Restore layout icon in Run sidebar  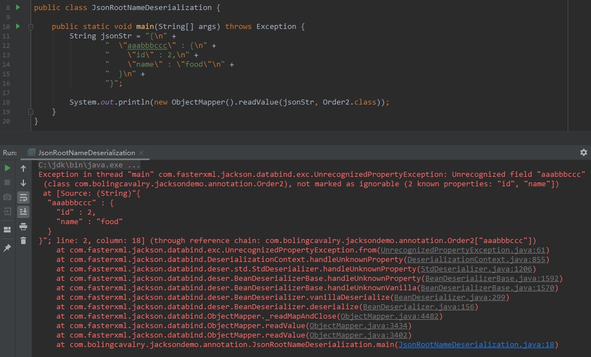click(7, 230)
